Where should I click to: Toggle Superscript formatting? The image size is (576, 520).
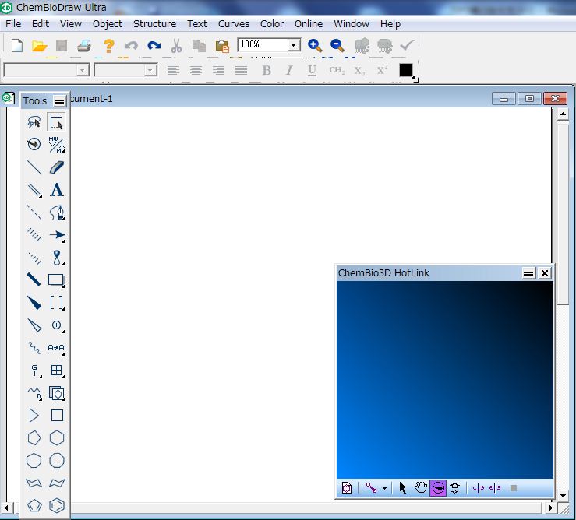coord(382,70)
